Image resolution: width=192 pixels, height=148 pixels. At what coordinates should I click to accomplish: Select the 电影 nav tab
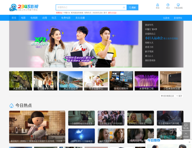23,18
